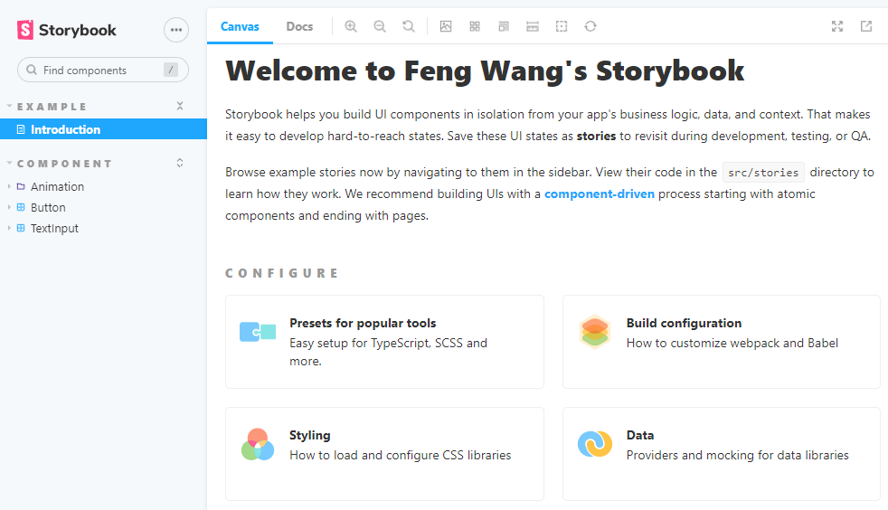
Task: Expand the Button component
Action: (48, 207)
